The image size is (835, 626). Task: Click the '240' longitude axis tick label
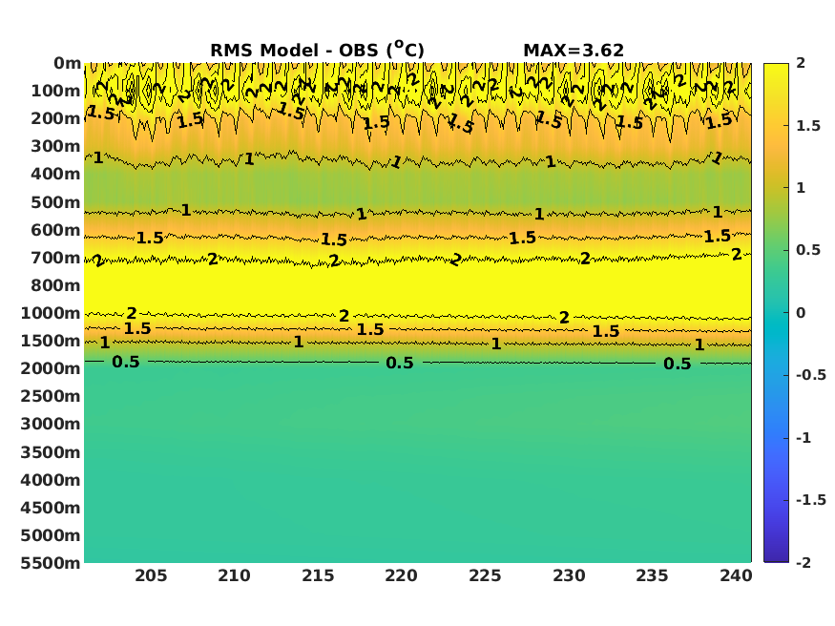[736, 576]
